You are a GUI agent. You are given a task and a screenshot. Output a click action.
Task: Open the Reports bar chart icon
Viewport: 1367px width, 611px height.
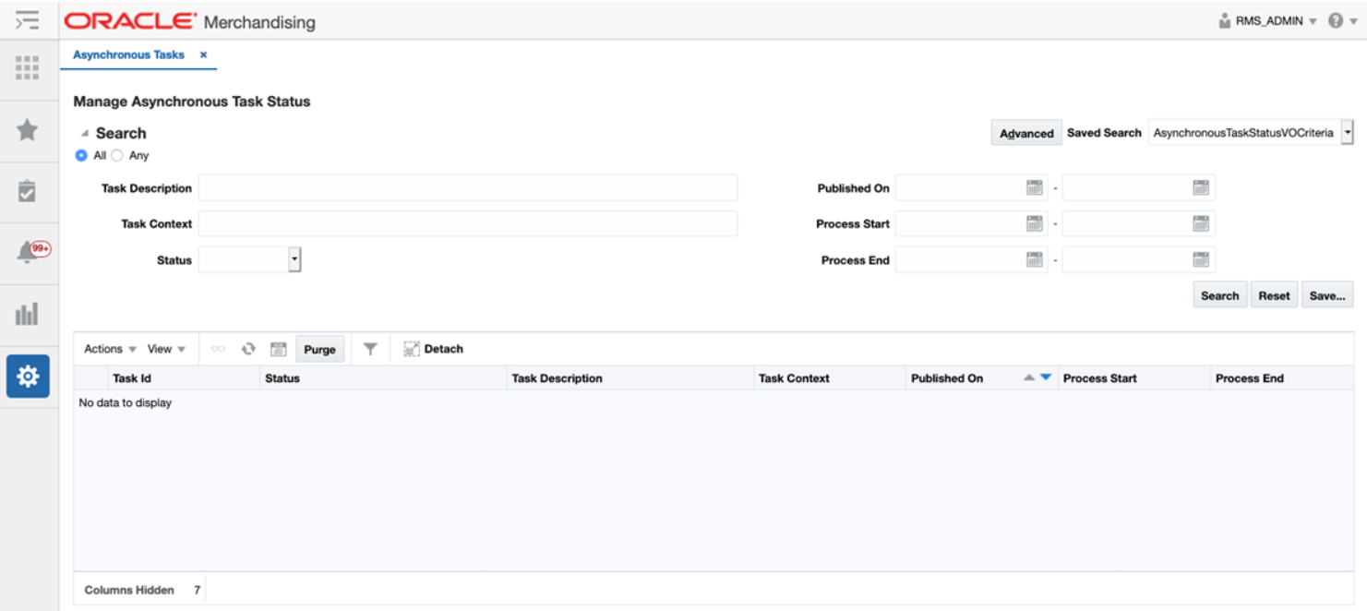pyautogui.click(x=28, y=314)
